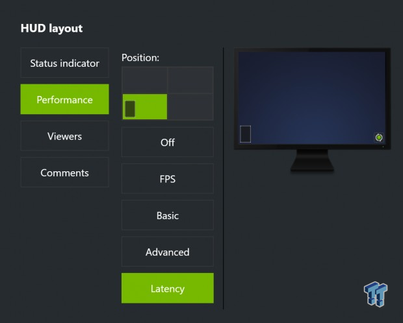Turn the performance overlay Off
This screenshot has height=323, width=403.
click(168, 142)
